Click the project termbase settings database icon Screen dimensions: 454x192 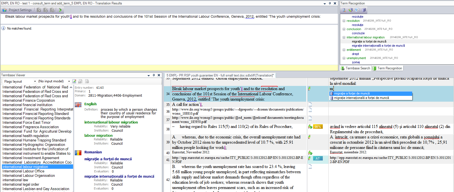(x=364, y=10)
